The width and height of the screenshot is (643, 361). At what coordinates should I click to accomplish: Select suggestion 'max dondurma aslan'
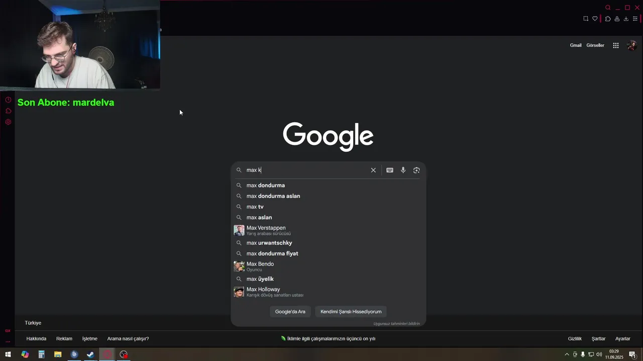(x=329, y=196)
